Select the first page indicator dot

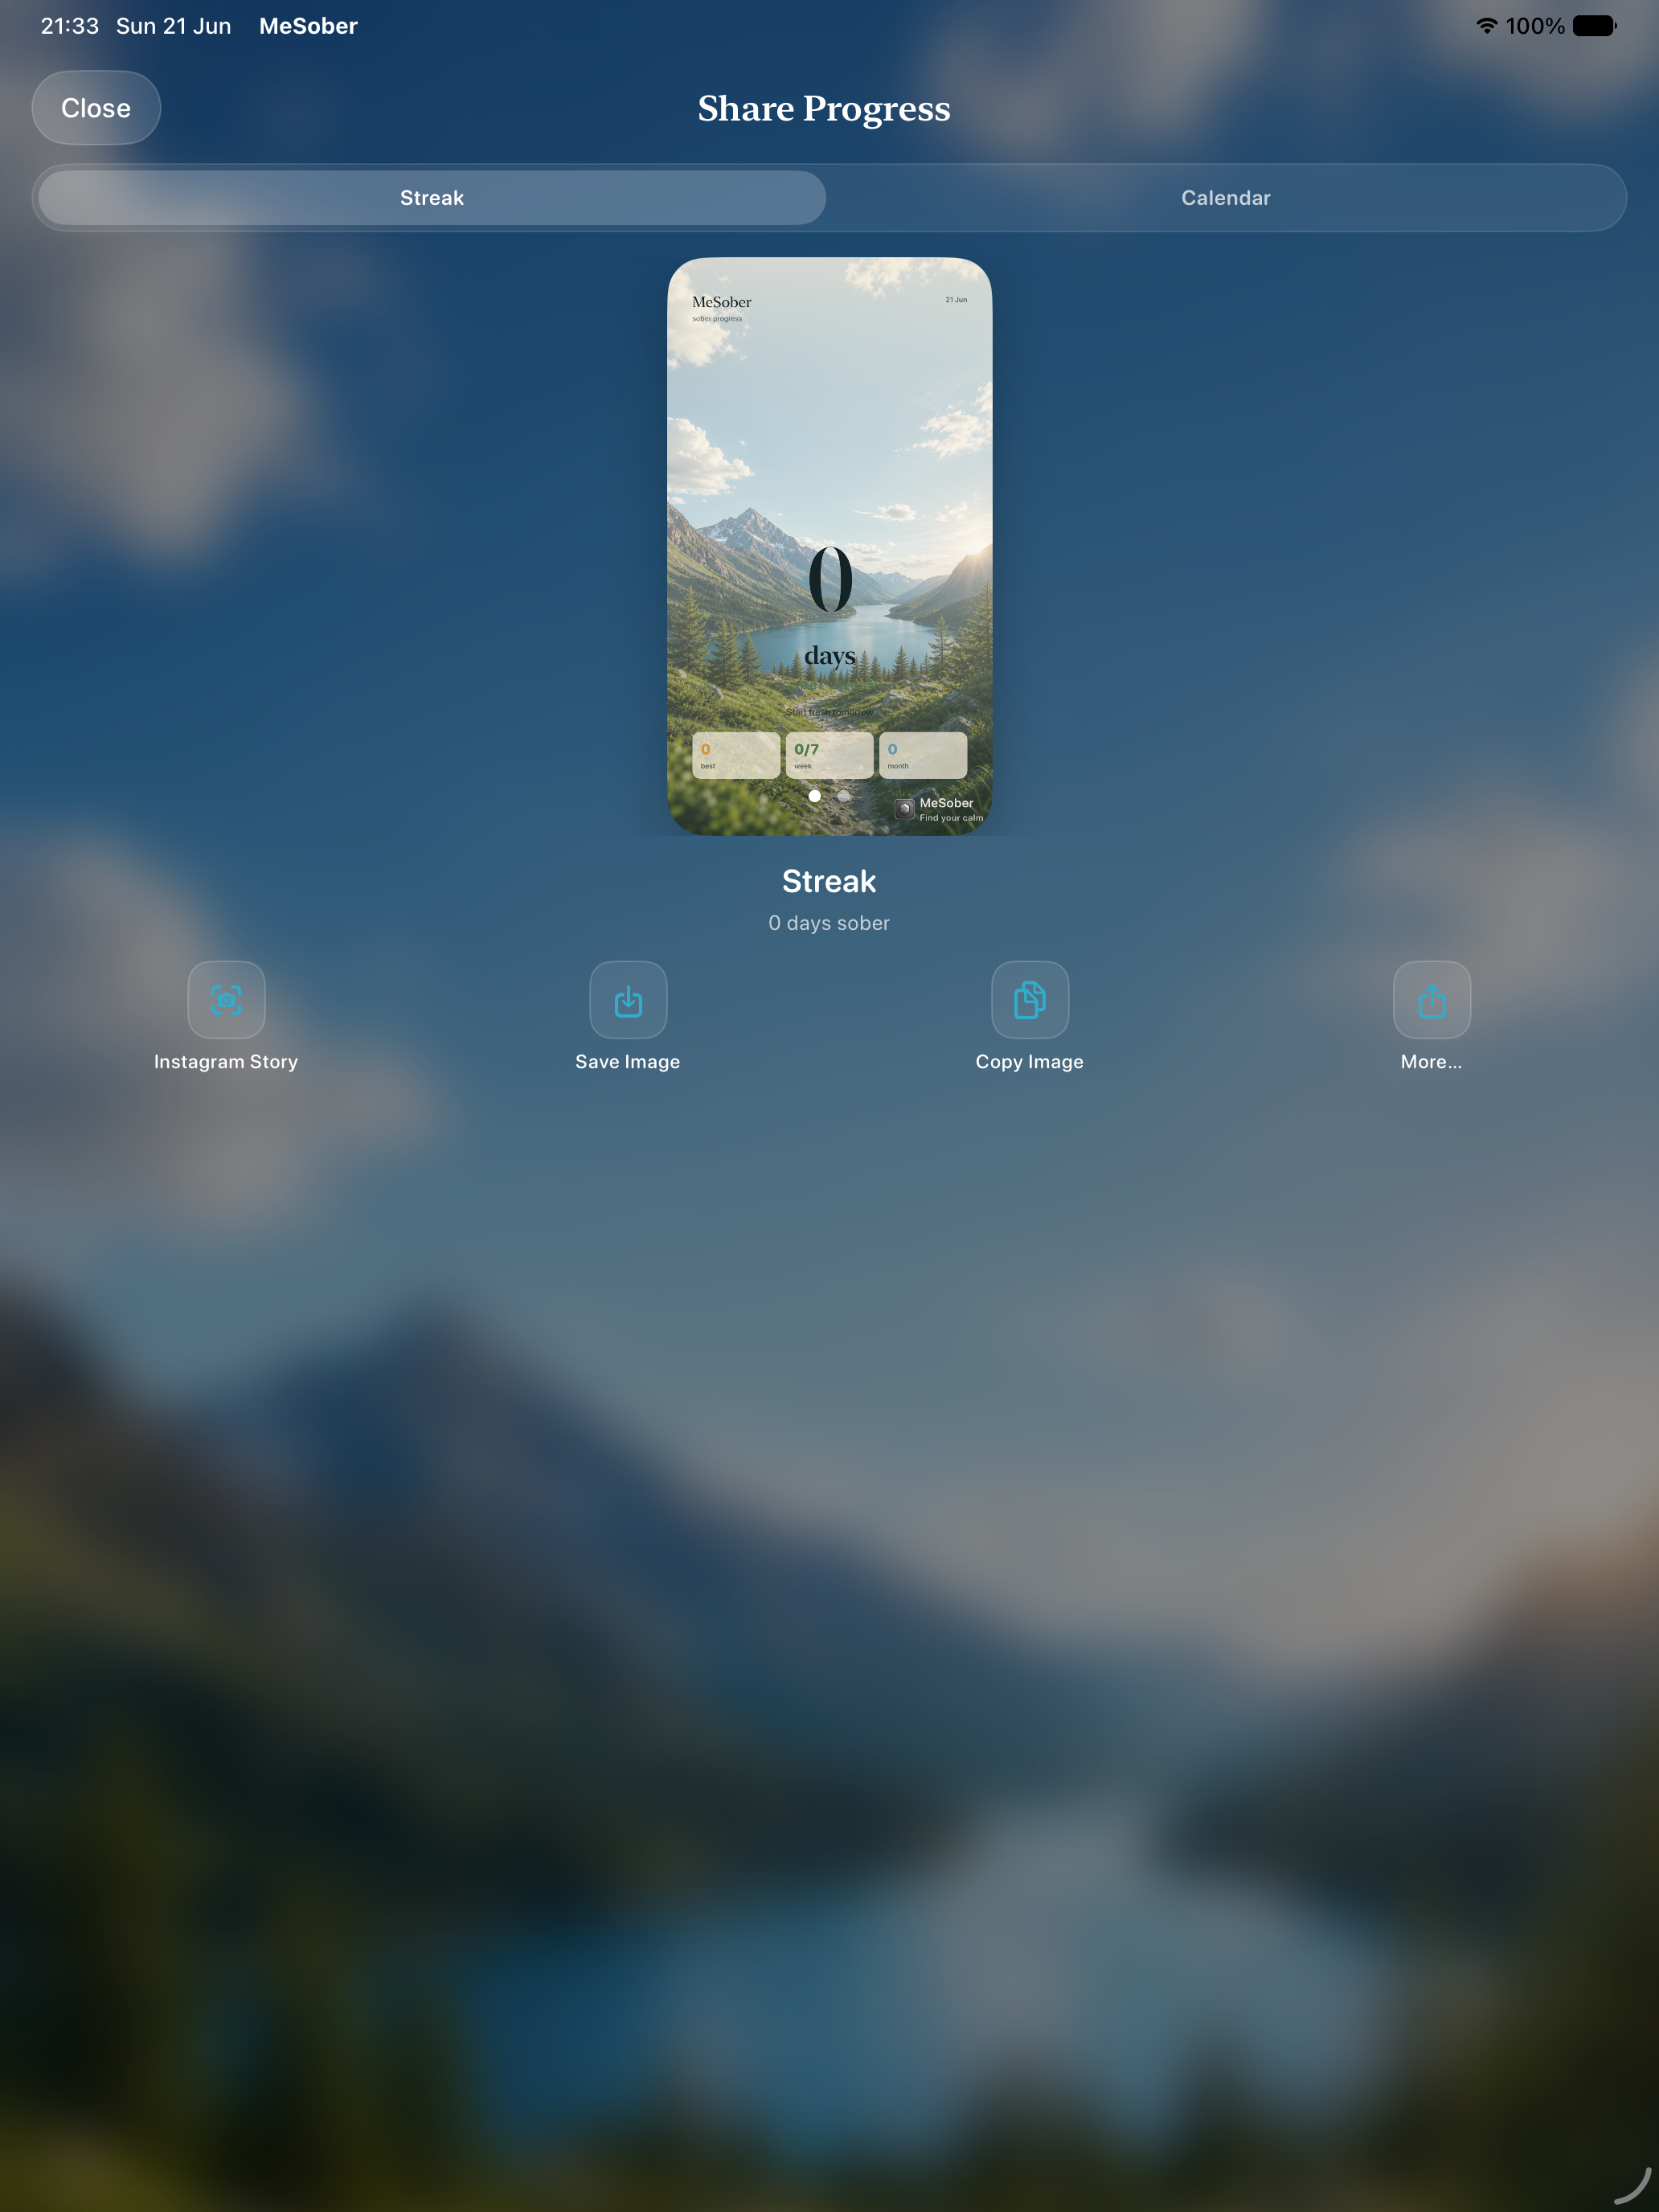pyautogui.click(x=814, y=796)
